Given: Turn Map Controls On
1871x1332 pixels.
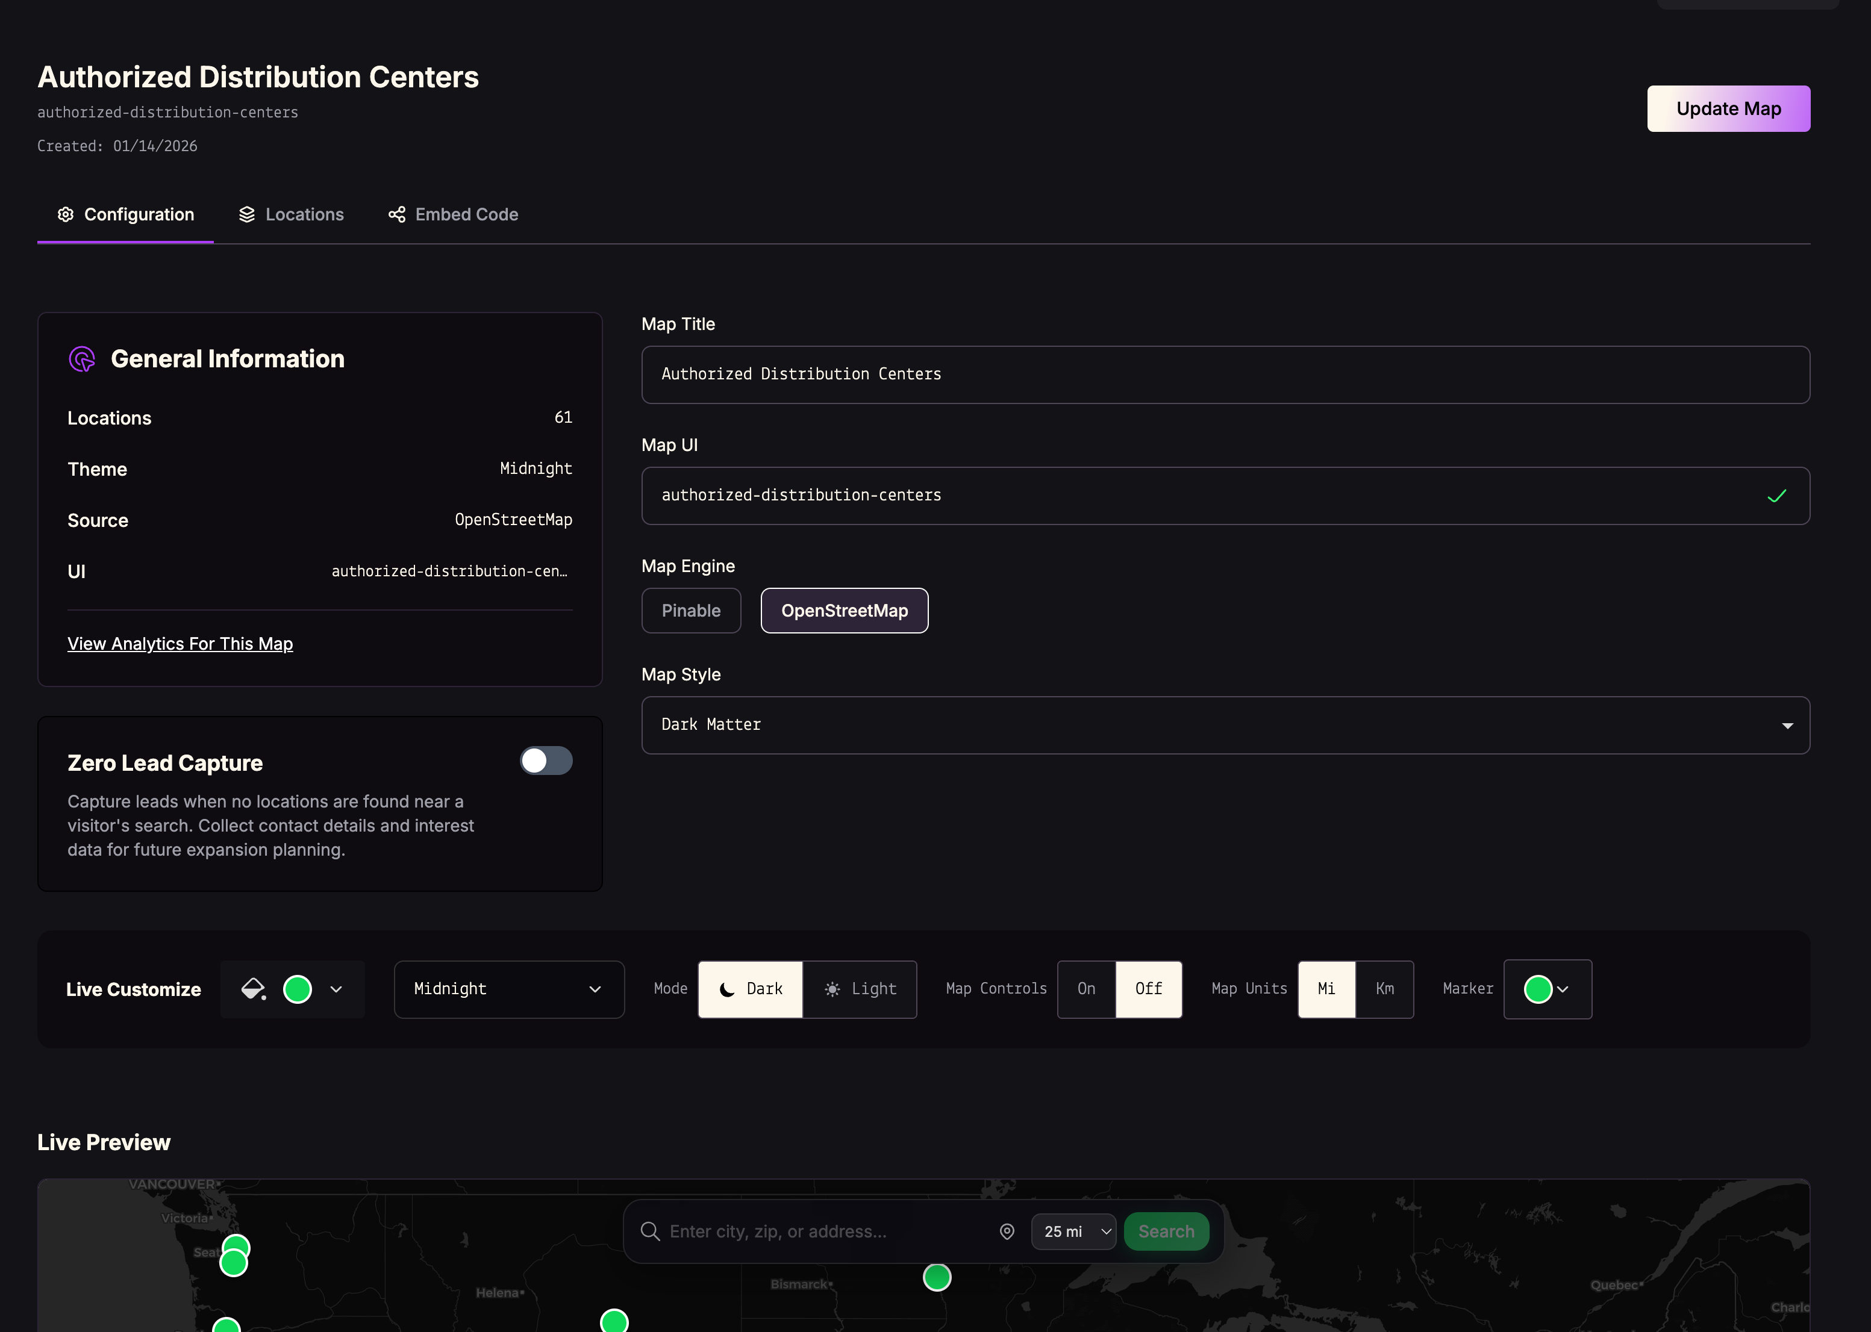Looking at the screenshot, I should pyautogui.click(x=1086, y=989).
